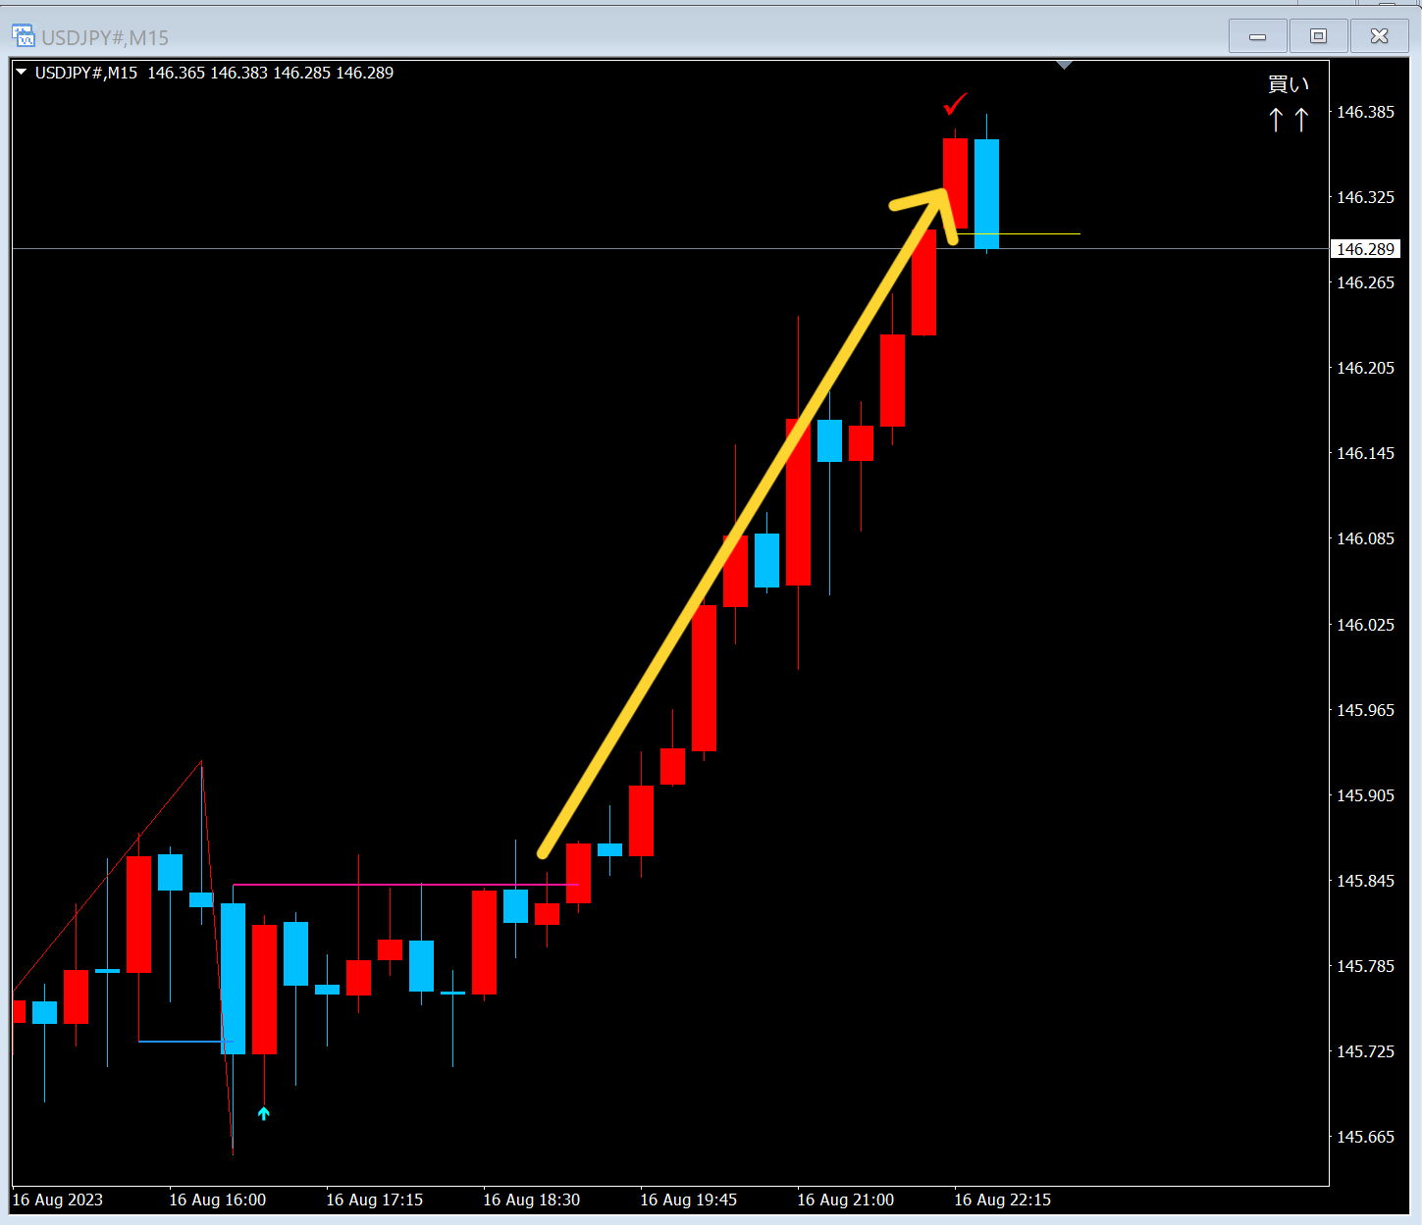Click the red checkmark above the top candle

point(955,104)
